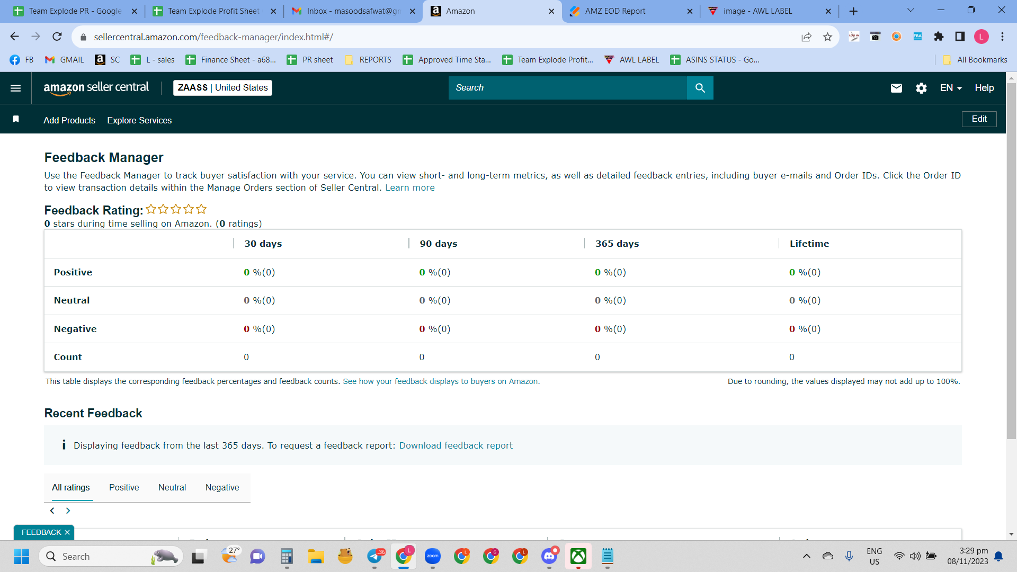Viewport: 1017px width, 572px height.
Task: Click the share page icon
Action: tap(806, 37)
